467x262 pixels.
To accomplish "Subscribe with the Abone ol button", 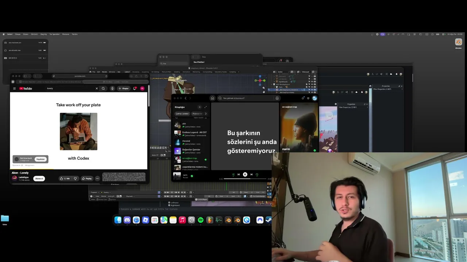I will pos(39,179).
